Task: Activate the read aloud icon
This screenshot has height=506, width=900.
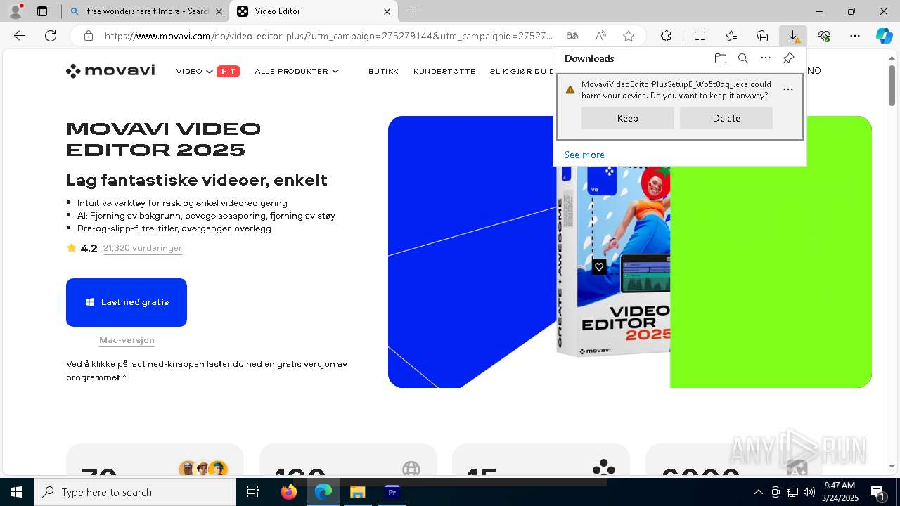Action: (x=600, y=36)
